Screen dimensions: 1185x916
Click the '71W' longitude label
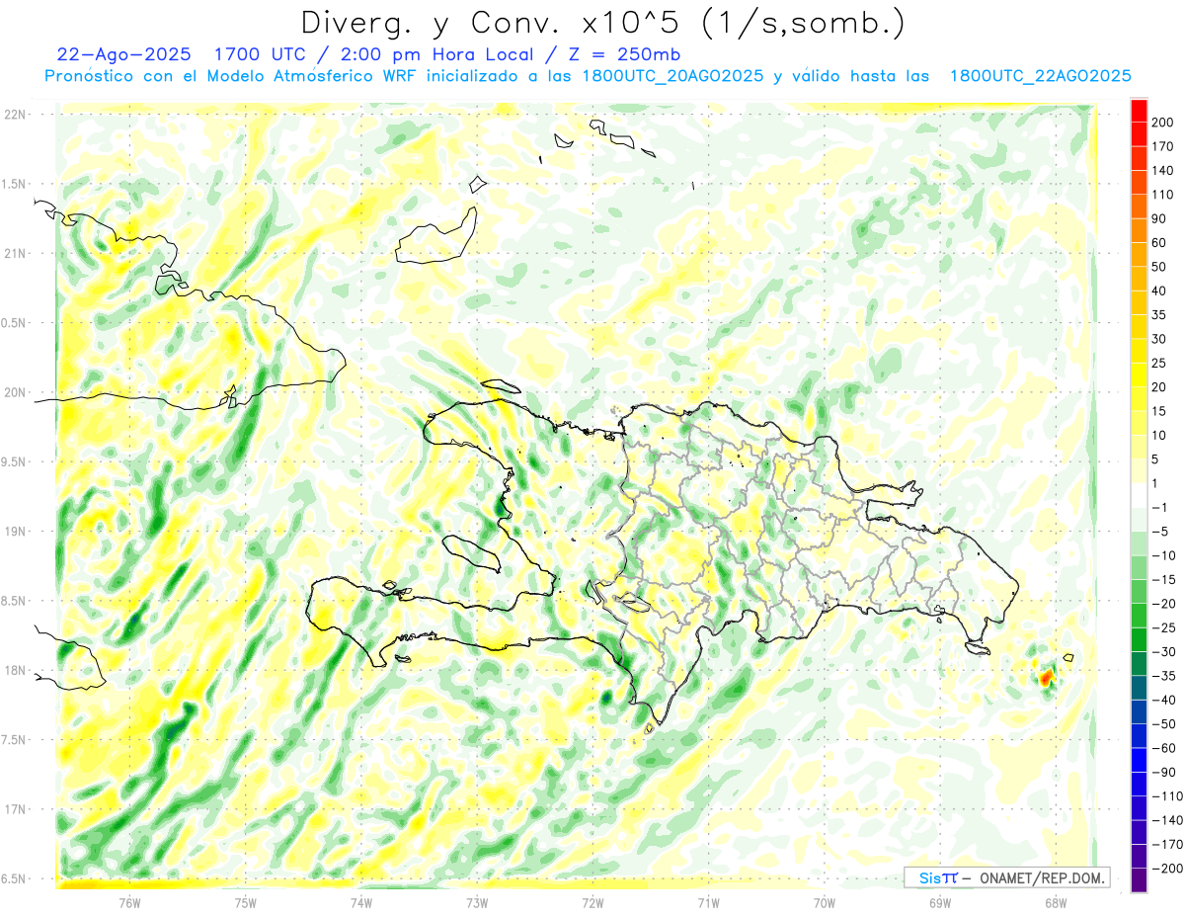[708, 901]
